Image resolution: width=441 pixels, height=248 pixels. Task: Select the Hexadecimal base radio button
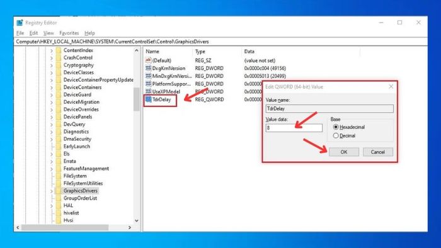336,127
